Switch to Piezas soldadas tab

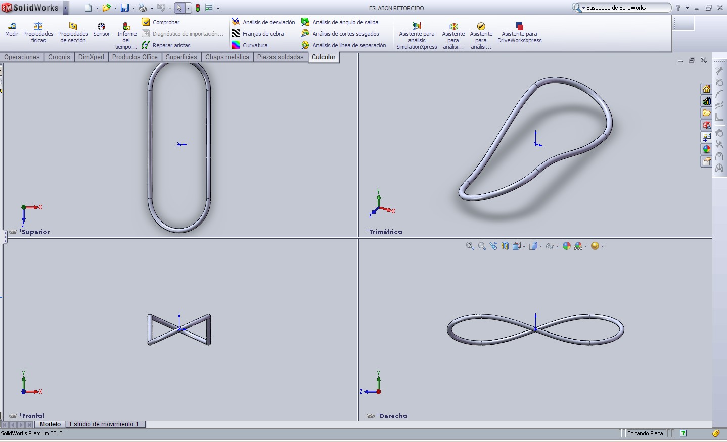[281, 57]
